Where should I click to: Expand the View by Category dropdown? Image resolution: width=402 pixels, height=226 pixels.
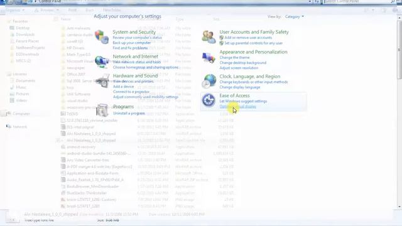(295, 17)
